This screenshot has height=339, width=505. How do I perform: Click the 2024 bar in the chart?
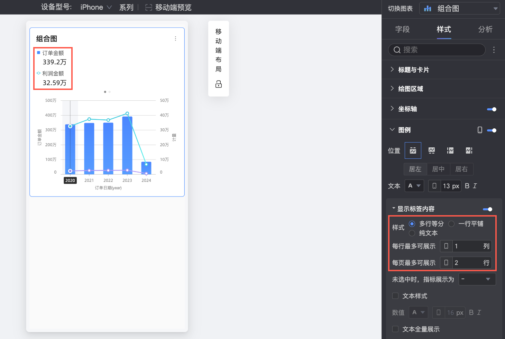(146, 168)
